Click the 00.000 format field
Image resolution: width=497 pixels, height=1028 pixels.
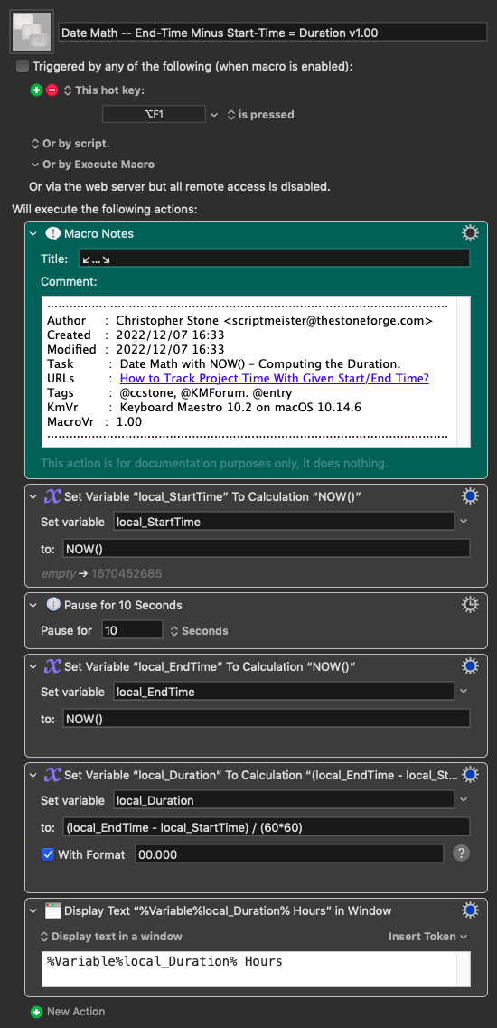pyautogui.click(x=289, y=854)
